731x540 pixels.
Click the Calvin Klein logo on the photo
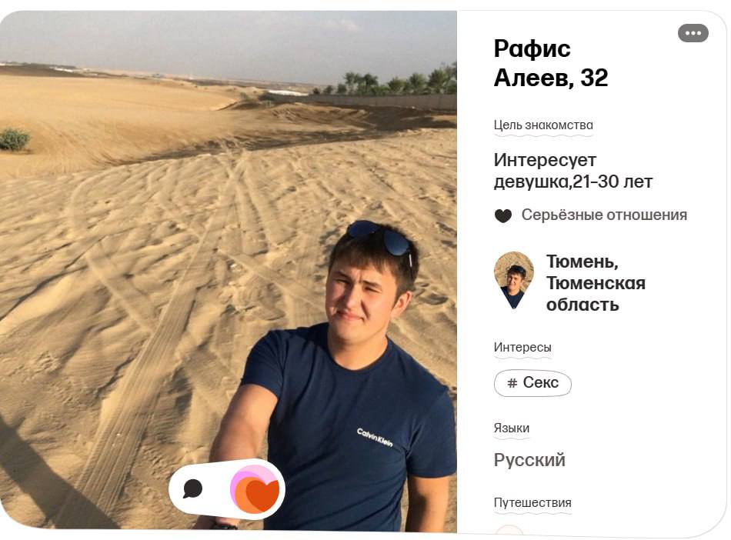tap(375, 438)
